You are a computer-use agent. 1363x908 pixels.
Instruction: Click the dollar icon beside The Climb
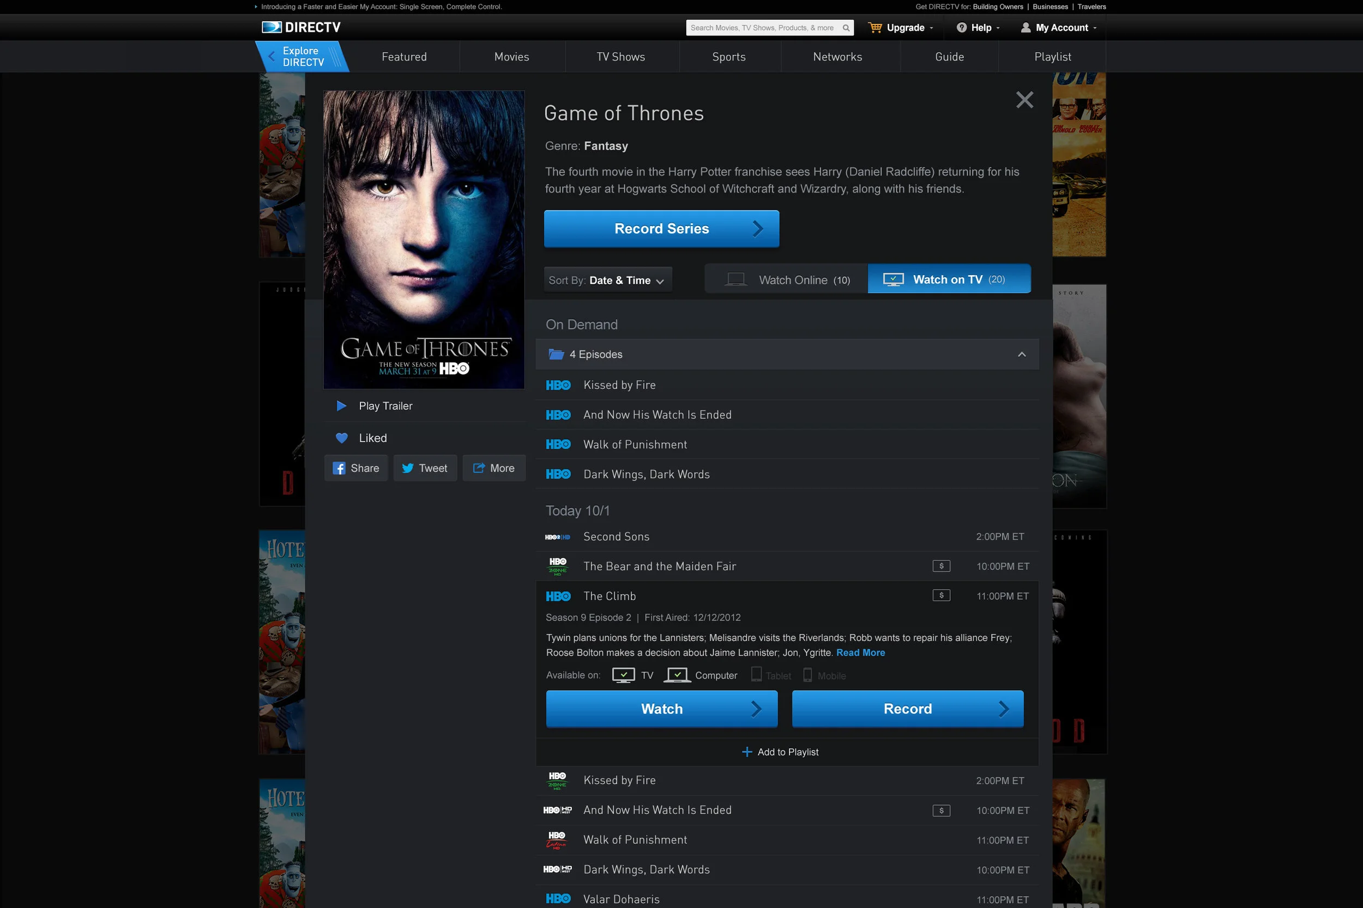click(941, 595)
